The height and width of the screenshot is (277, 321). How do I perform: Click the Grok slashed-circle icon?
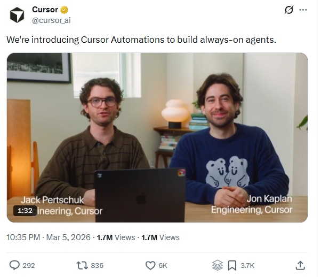(289, 10)
